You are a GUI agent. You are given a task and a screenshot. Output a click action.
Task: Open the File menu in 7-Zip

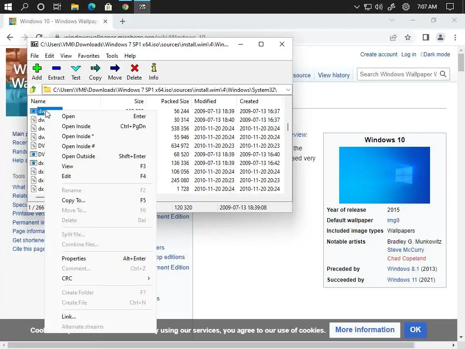coord(35,56)
